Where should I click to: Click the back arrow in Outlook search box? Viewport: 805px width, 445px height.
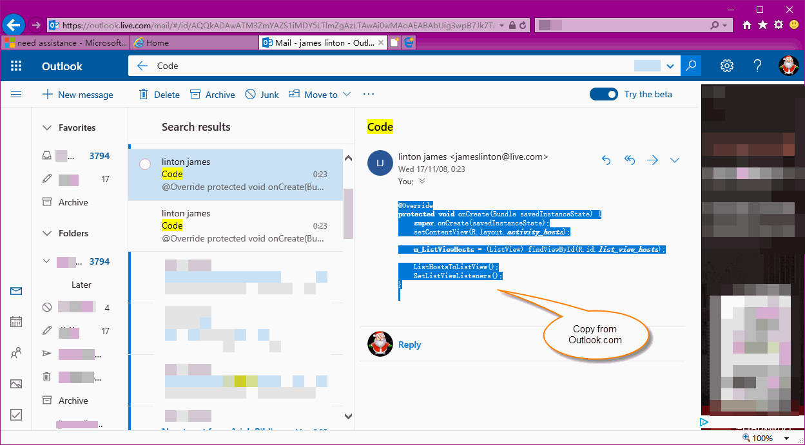[143, 66]
